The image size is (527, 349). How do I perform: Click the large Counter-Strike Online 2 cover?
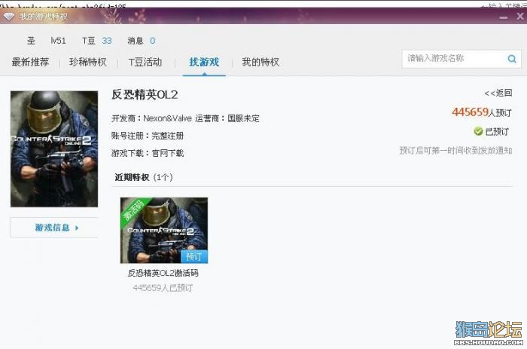(x=54, y=148)
